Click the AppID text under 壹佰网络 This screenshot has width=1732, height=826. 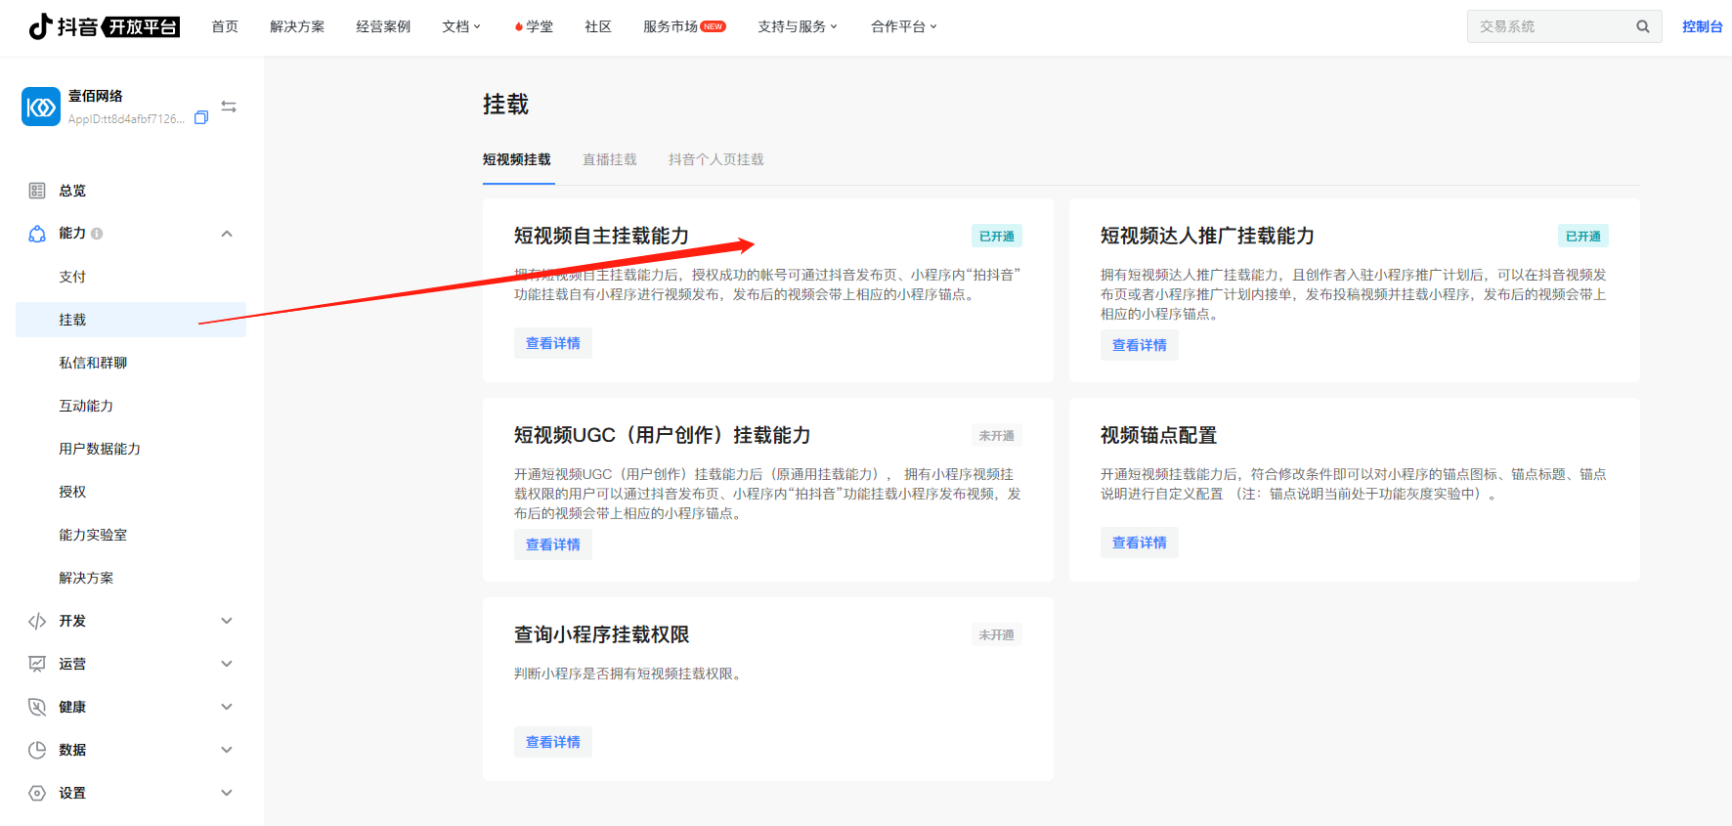(126, 119)
